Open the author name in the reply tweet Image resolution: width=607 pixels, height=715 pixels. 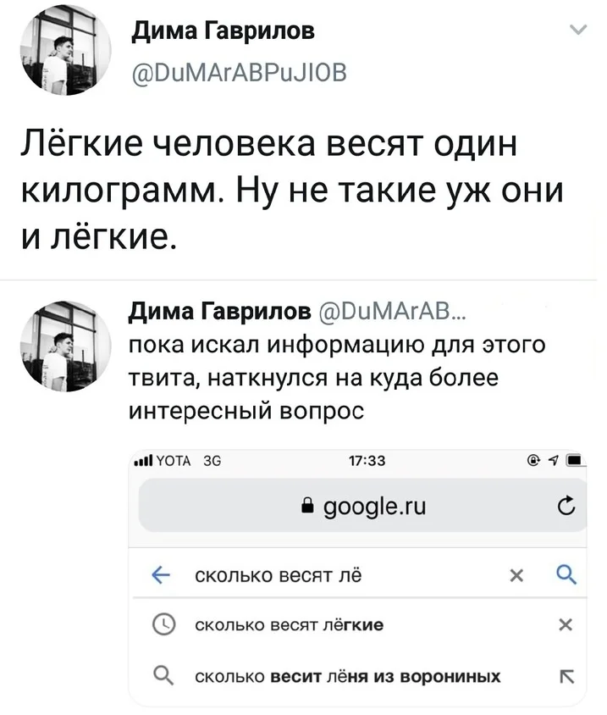220,312
